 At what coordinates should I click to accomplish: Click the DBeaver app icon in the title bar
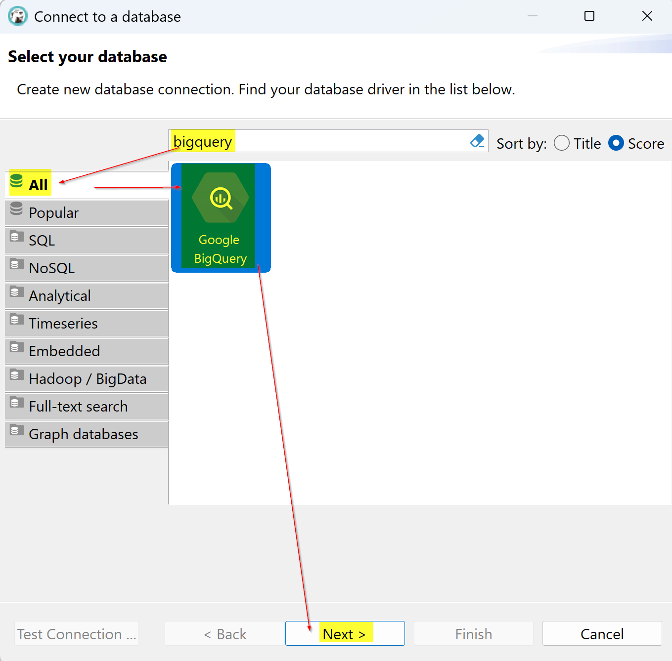(x=18, y=16)
